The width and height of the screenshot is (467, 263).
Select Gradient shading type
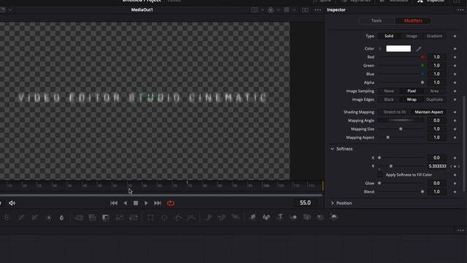pyautogui.click(x=434, y=36)
